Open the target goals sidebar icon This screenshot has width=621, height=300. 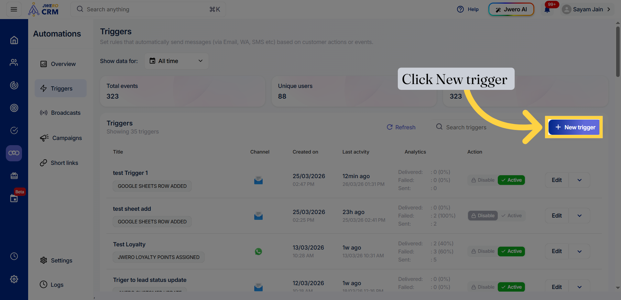pyautogui.click(x=14, y=108)
